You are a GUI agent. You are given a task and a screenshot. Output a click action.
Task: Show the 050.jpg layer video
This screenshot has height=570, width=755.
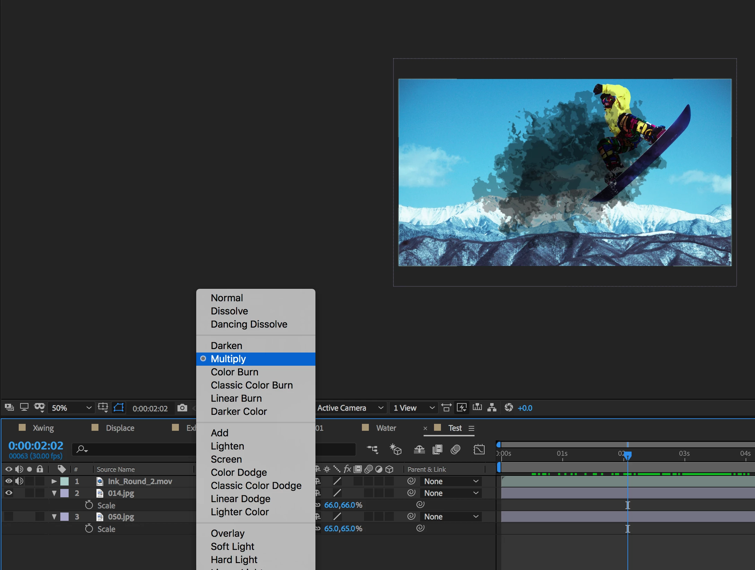9,517
